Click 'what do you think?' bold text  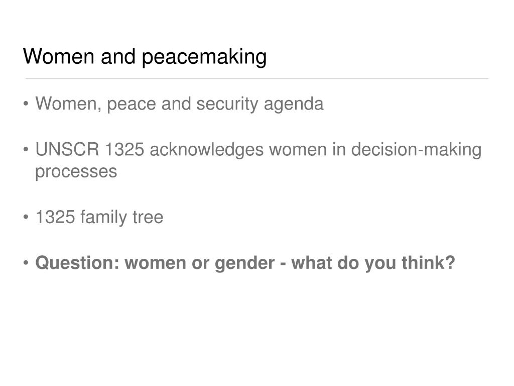coord(373,263)
